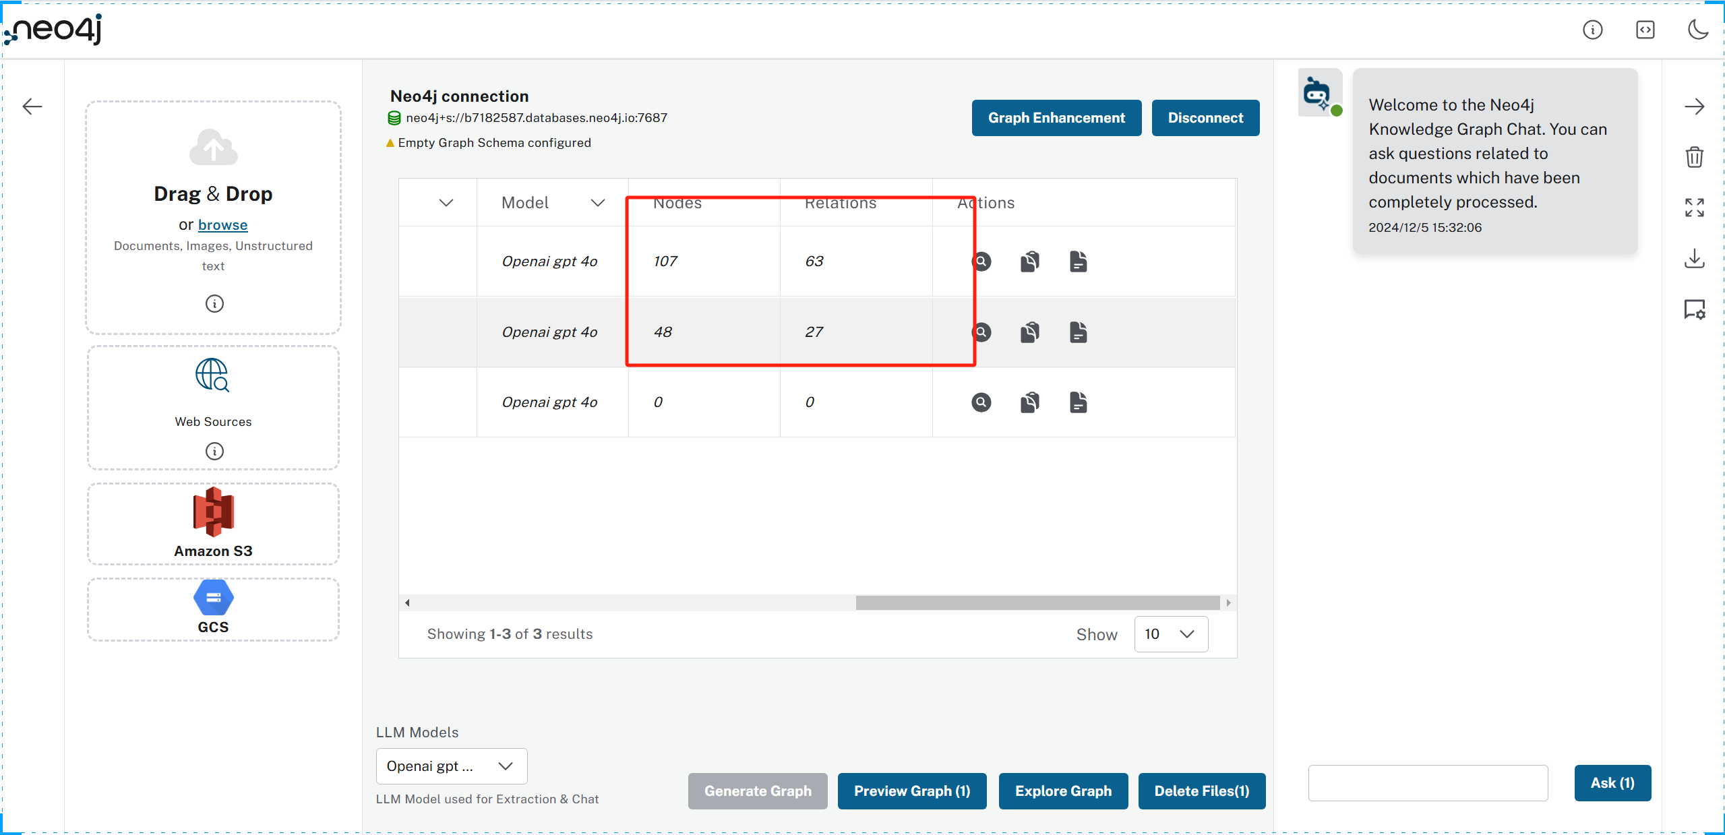The image size is (1725, 835).
Task: Click the trash icon to clear chat
Action: pos(1694,157)
